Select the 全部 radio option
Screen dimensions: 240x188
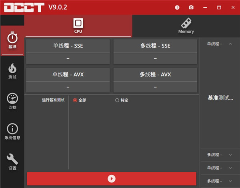(x=75, y=100)
